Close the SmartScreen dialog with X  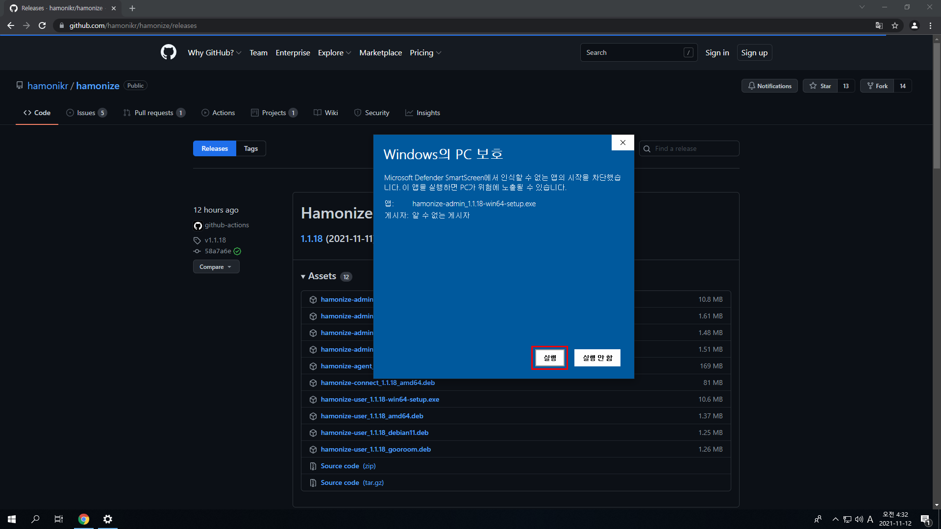click(623, 143)
